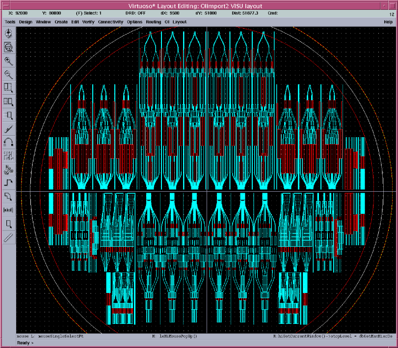The height and width of the screenshot is (348, 398).
Task: Click the window menu button in title bar
Action: [4, 5]
